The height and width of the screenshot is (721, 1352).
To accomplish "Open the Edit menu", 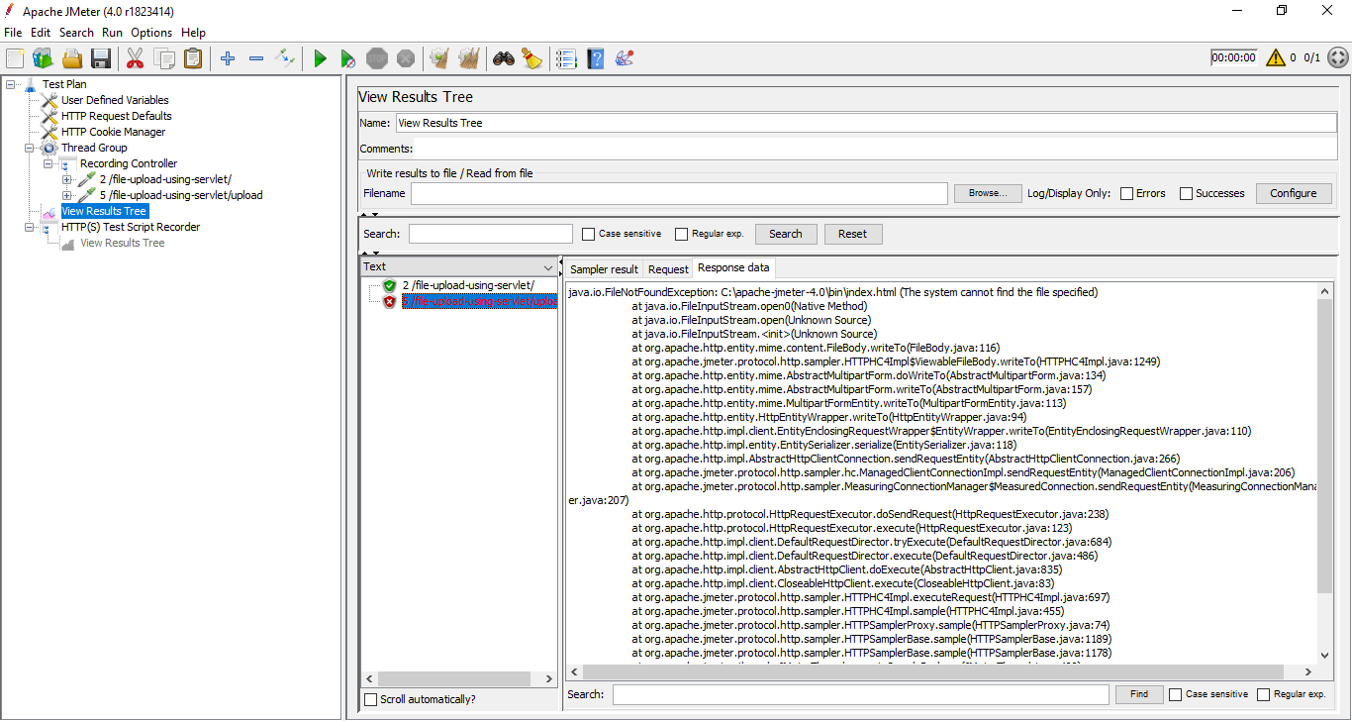I will (41, 33).
